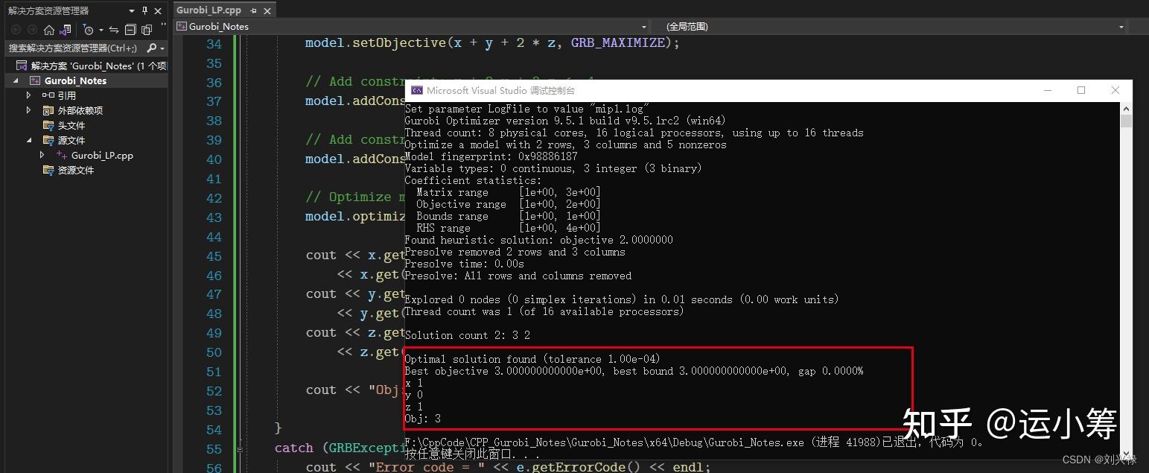The width and height of the screenshot is (1149, 473).
Task: Expand the 外部依赖项 tree node
Action: click(x=28, y=109)
